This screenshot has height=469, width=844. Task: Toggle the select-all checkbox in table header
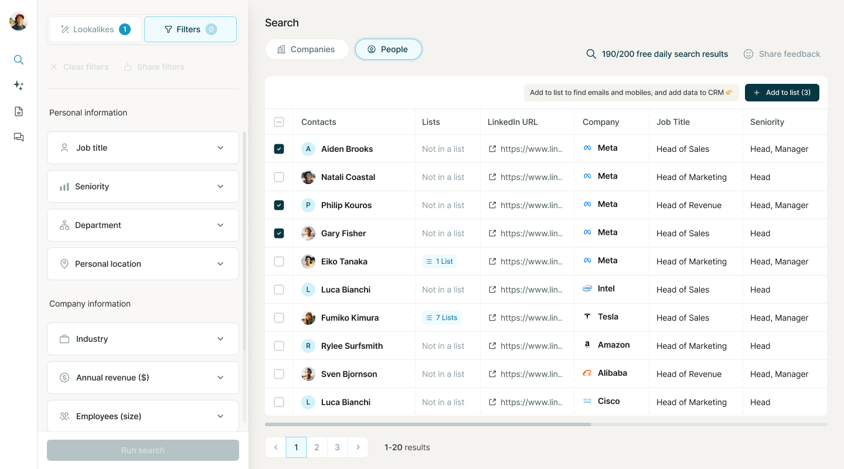click(279, 122)
